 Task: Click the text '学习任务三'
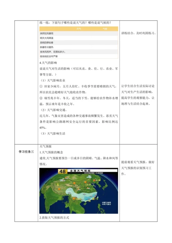pos(26,152)
